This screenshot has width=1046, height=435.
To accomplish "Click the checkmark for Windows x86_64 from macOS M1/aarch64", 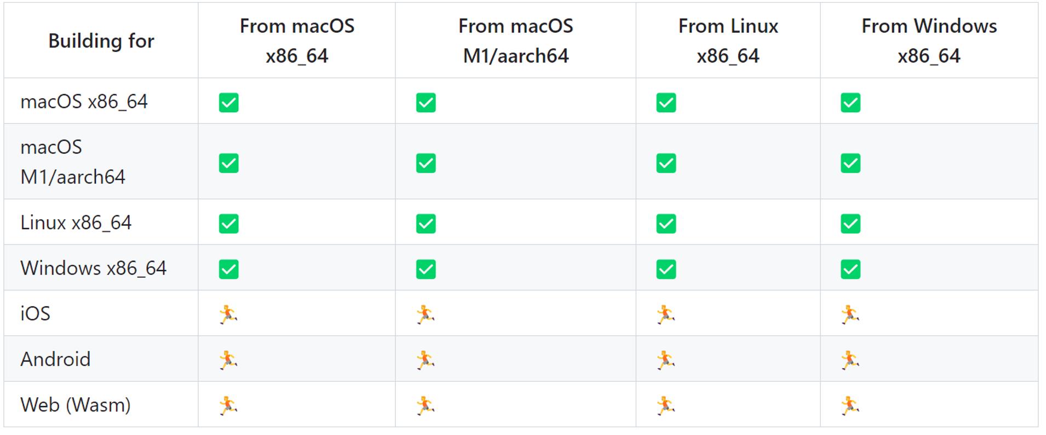I will pos(426,269).
